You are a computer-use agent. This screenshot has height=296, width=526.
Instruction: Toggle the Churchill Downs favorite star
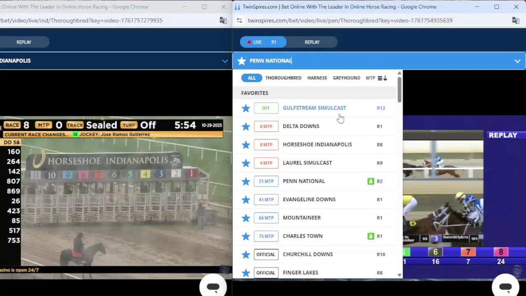click(x=246, y=254)
